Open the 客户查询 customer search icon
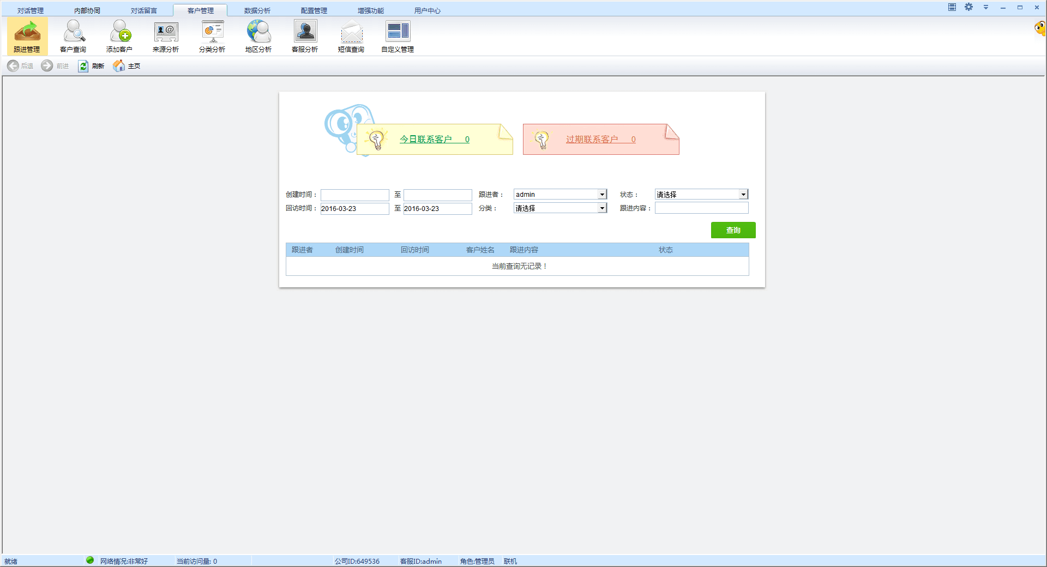This screenshot has height=567, width=1047. [73, 36]
